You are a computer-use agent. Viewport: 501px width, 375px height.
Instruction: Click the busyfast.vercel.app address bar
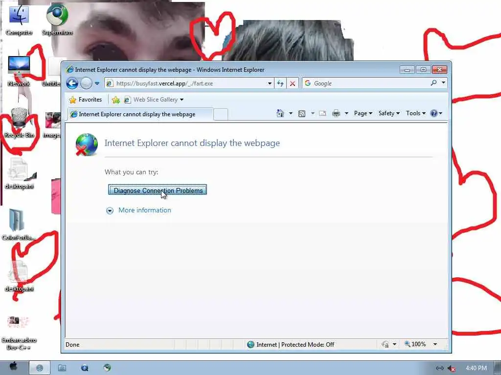(x=188, y=83)
